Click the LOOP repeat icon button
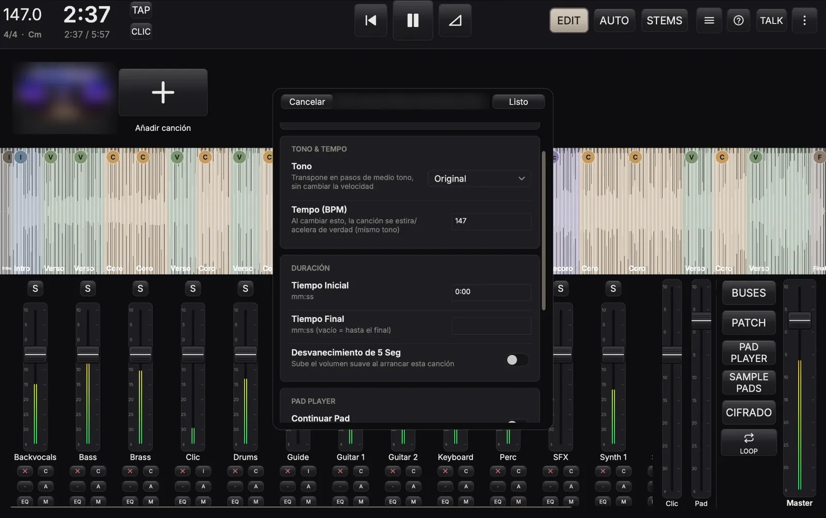 tap(749, 443)
